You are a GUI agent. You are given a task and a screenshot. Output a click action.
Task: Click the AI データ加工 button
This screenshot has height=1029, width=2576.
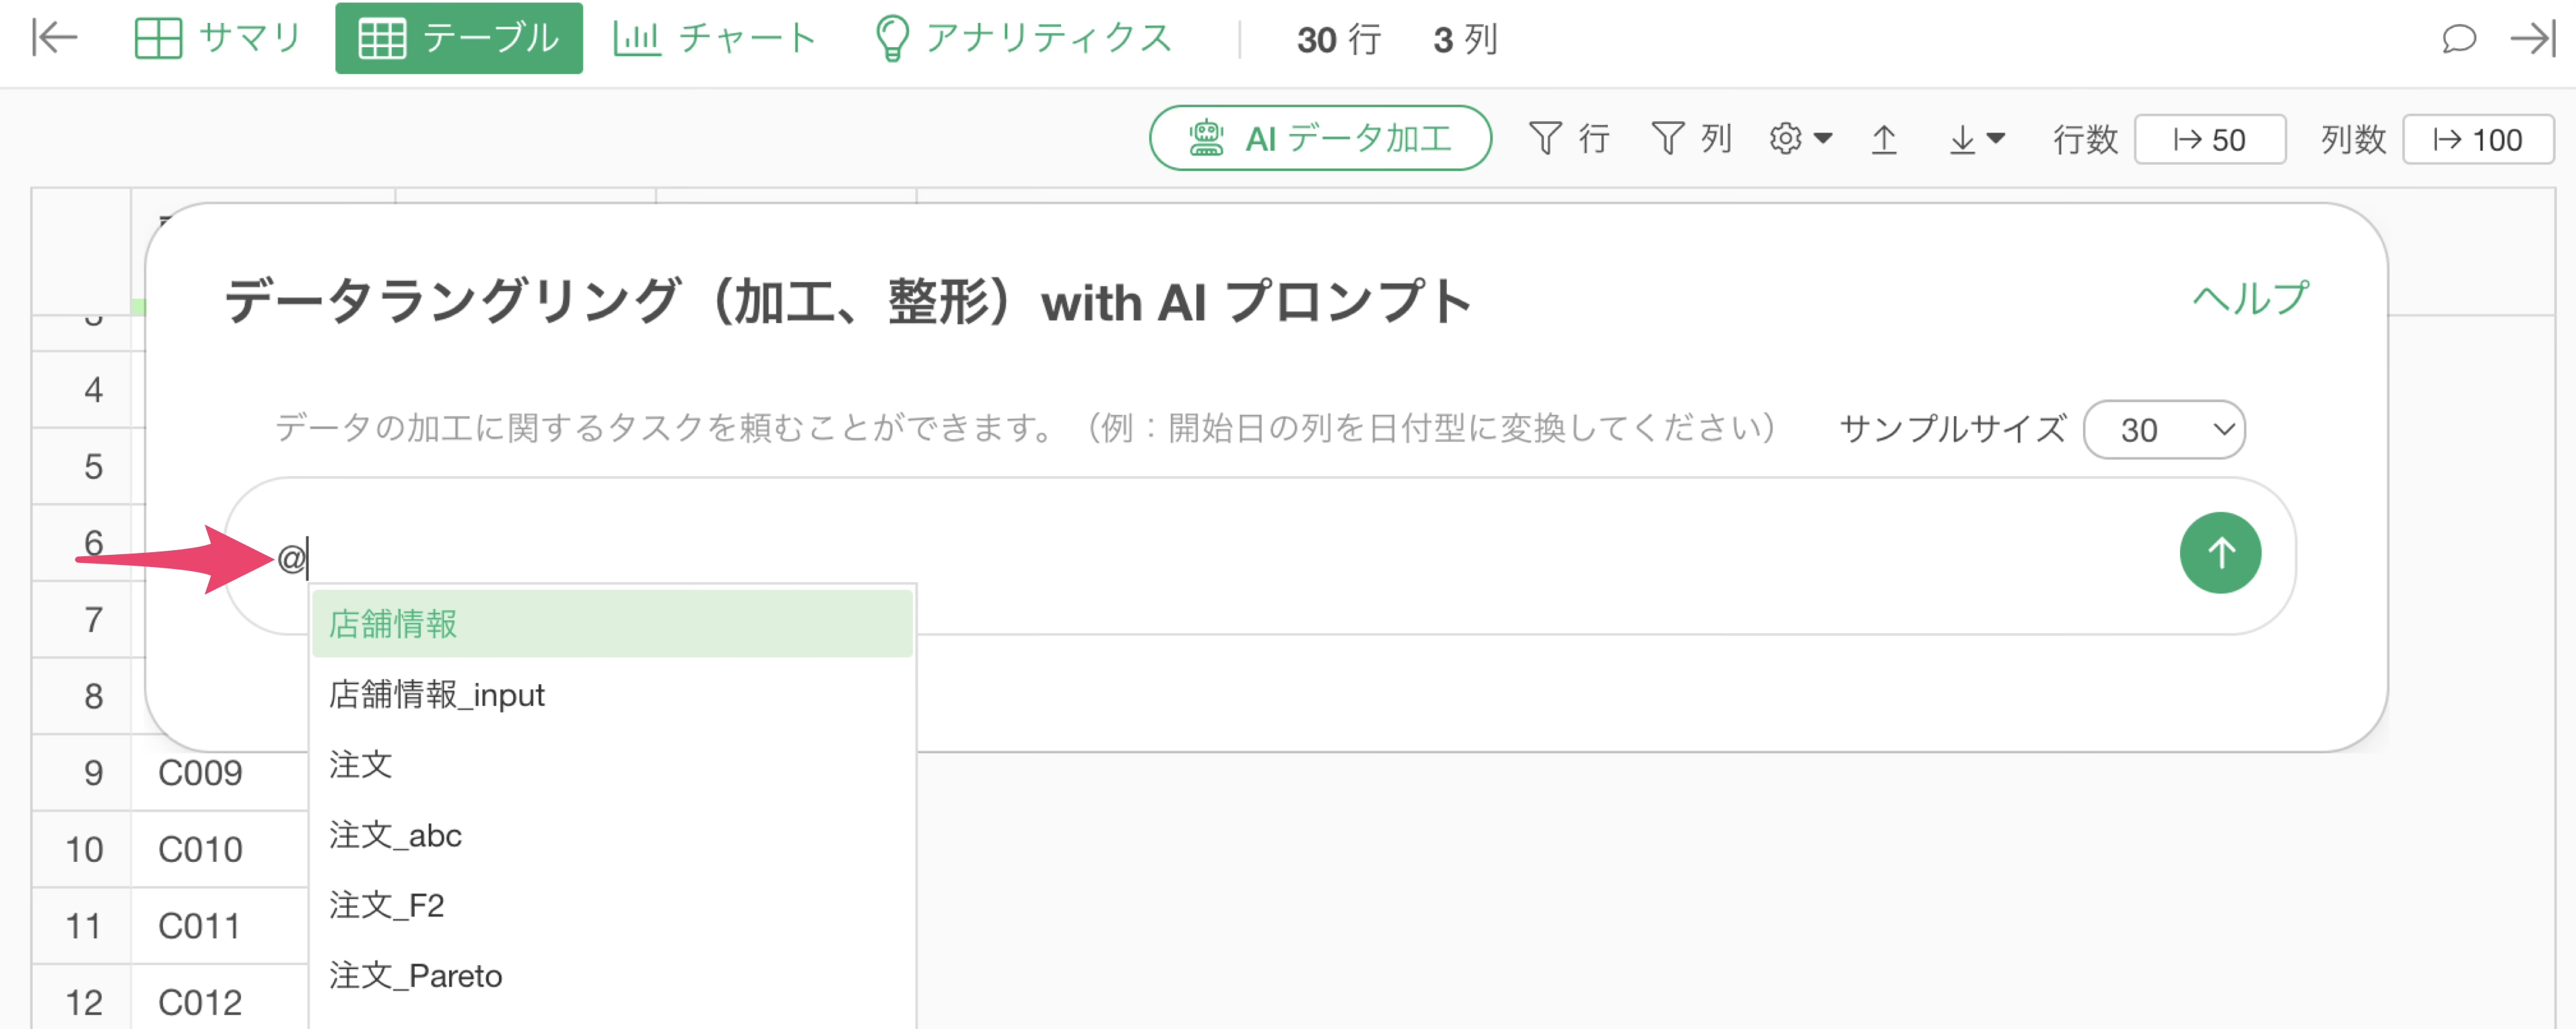1320,138
